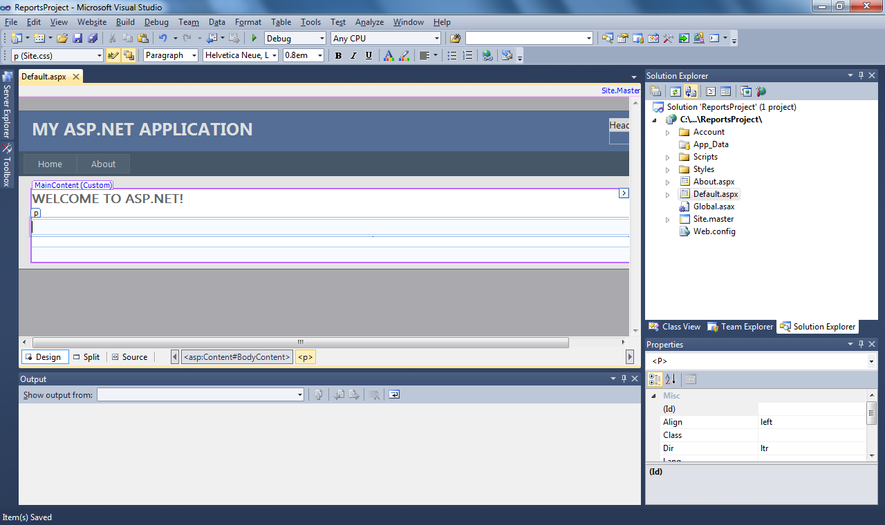This screenshot has height=525, width=885.
Task: Click Refresh in Solution Explorer toolbar
Action: [x=675, y=91]
